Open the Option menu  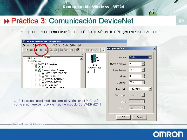[73, 45]
